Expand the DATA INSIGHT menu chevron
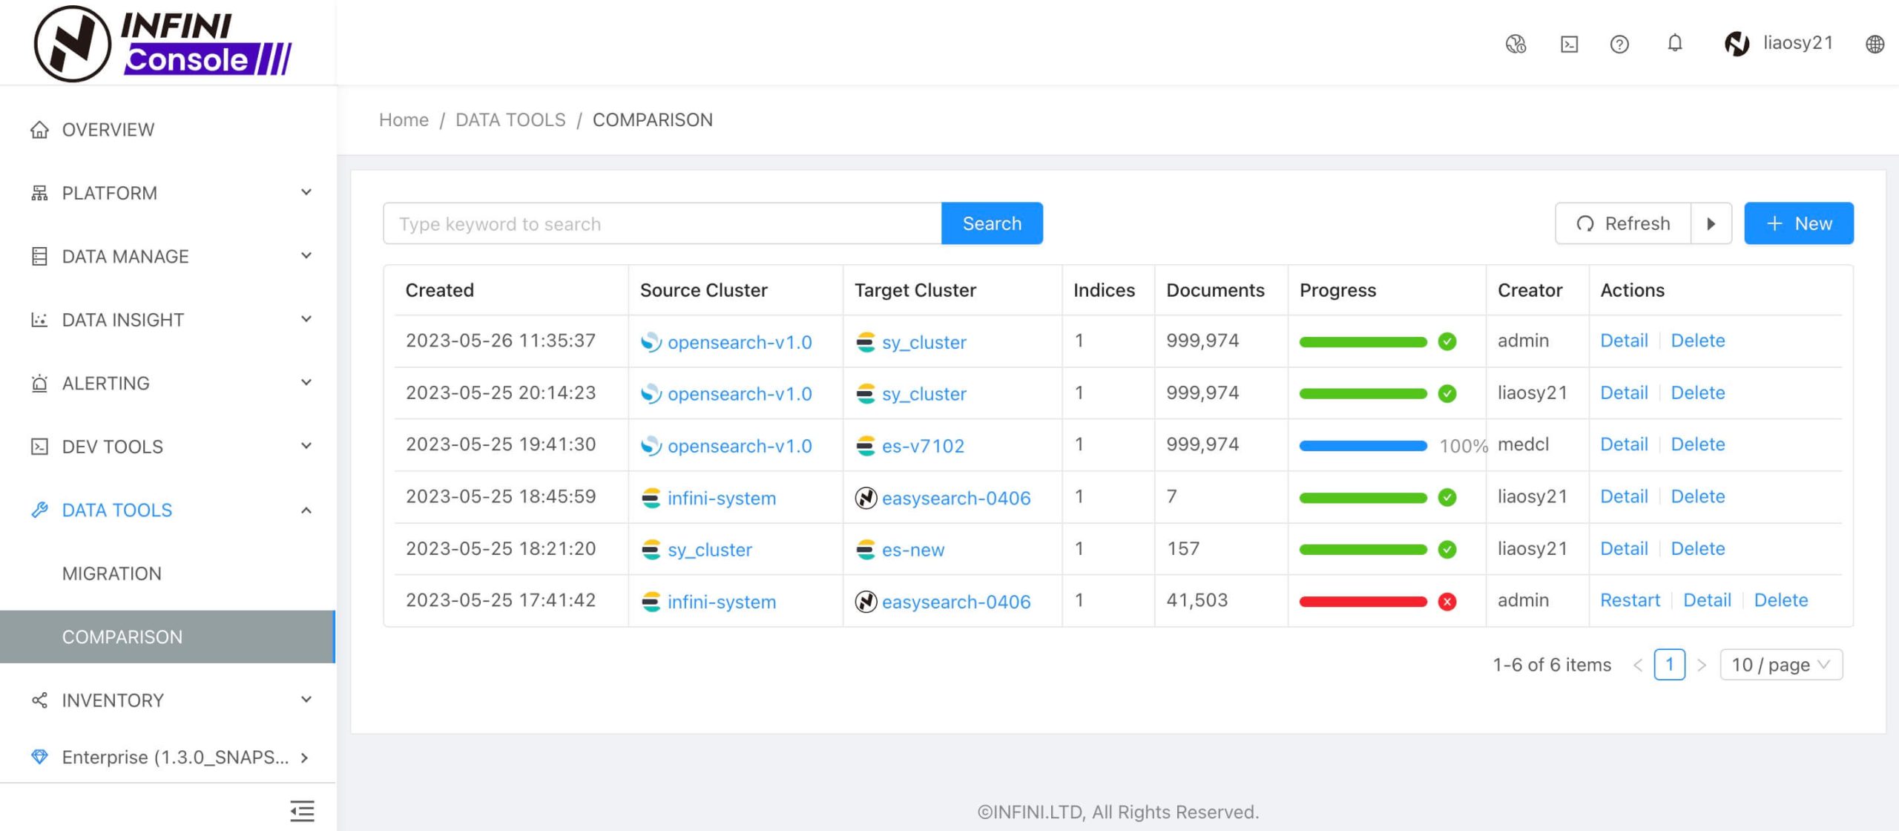Image resolution: width=1899 pixels, height=831 pixels. tap(306, 319)
